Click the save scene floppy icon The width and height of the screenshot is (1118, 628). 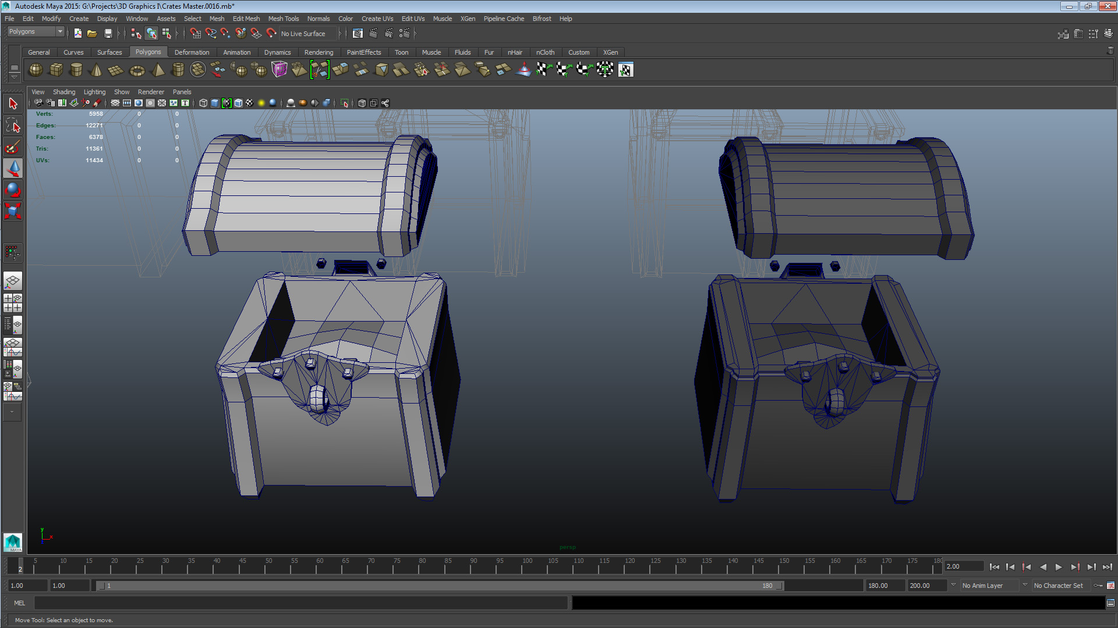tap(108, 33)
